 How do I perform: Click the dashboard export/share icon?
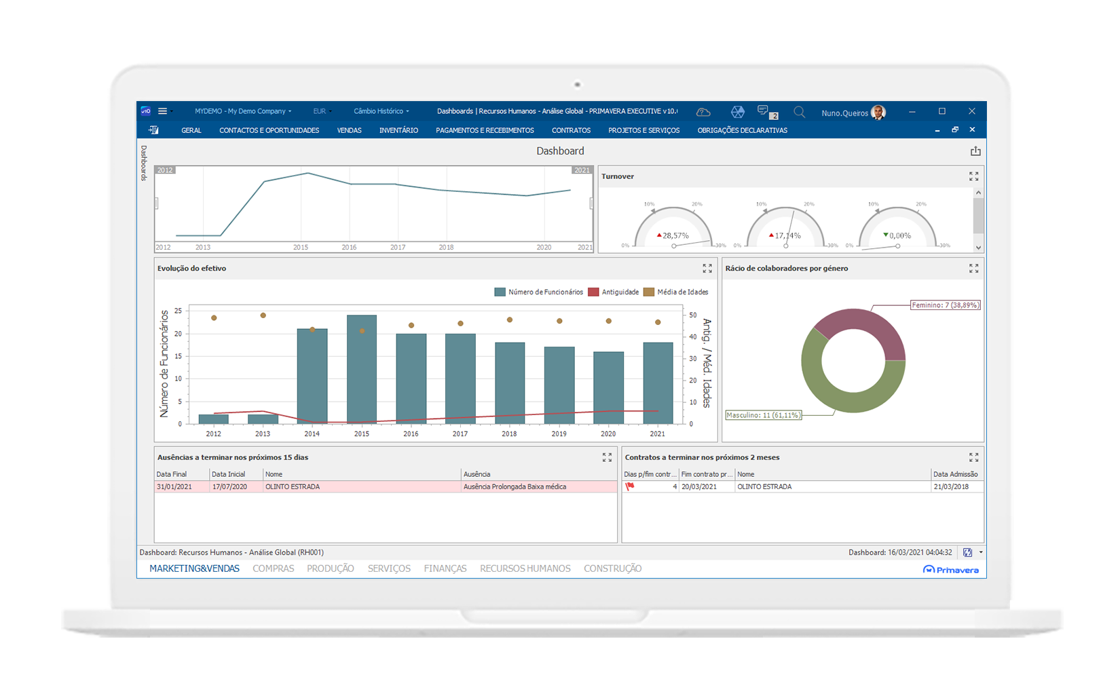pyautogui.click(x=975, y=151)
